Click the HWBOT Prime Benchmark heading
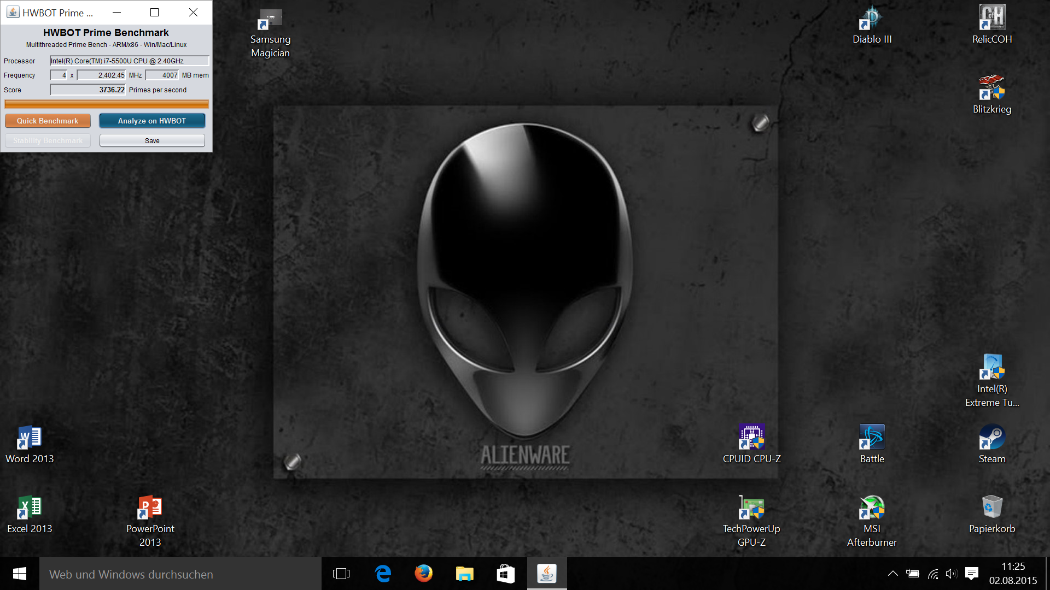Viewport: 1050px width, 590px height. pos(106,33)
